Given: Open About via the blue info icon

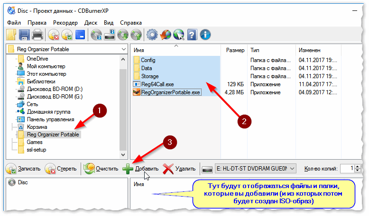Looking at the screenshot, I should (x=205, y=35).
